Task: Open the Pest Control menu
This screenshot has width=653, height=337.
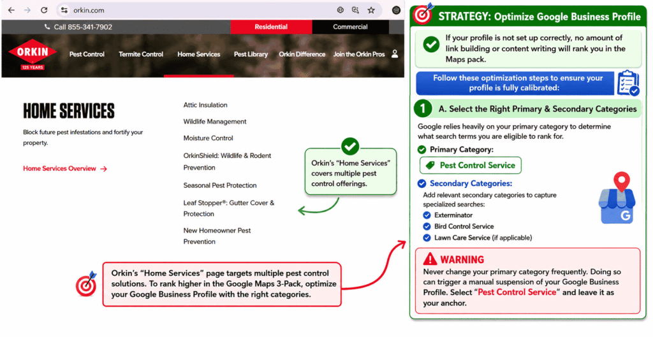Action: [x=87, y=54]
